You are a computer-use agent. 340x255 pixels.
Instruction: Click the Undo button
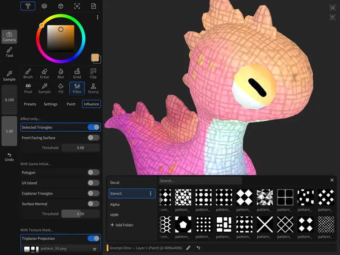9,157
